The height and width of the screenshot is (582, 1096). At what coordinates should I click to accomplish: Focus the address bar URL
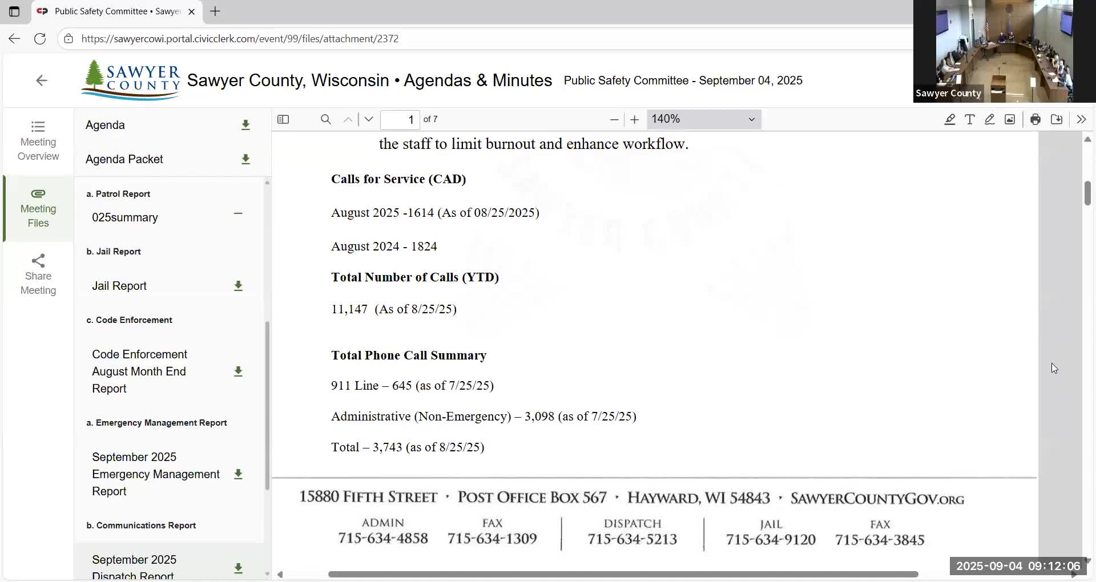tap(240, 39)
